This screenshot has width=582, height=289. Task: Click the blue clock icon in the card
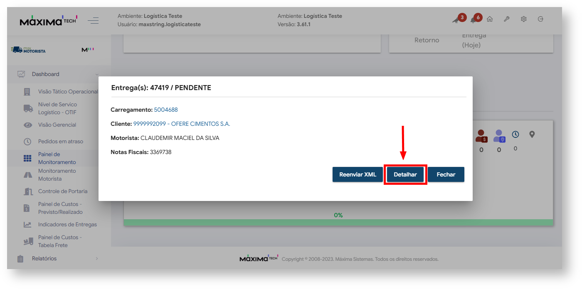pos(515,134)
